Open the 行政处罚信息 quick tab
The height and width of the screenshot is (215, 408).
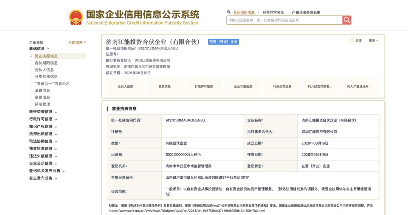click(x=282, y=86)
